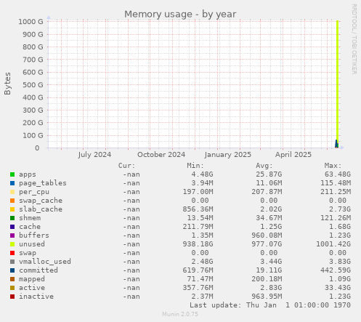Click the slab_cache min value 856.36M

(198, 209)
